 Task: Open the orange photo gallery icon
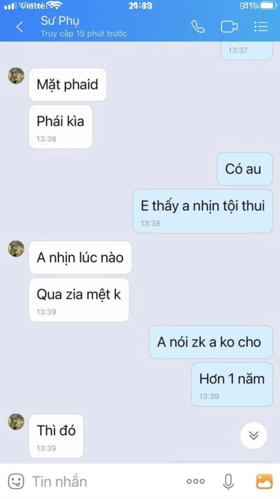pyautogui.click(x=264, y=481)
